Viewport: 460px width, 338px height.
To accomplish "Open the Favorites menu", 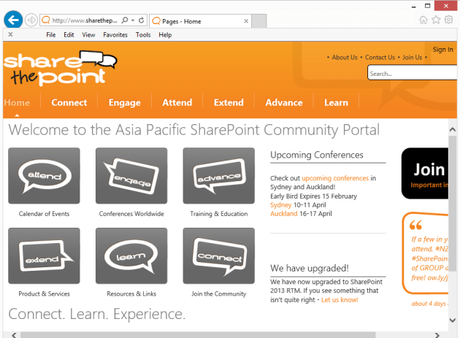I will (x=115, y=34).
